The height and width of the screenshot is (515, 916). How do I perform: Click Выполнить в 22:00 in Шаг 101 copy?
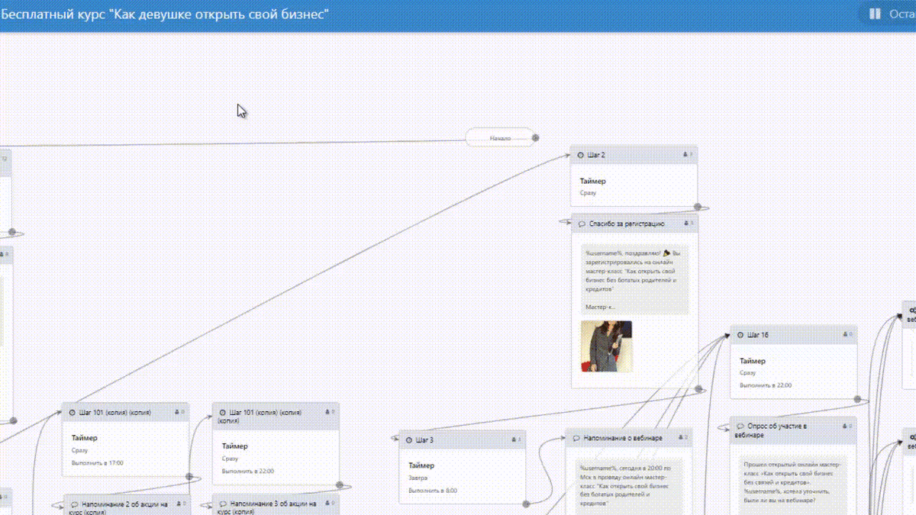pyautogui.click(x=248, y=472)
